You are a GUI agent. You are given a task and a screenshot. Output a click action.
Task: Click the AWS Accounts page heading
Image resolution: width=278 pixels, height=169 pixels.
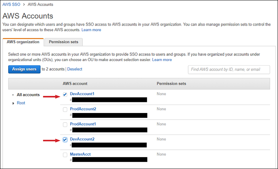pos(28,16)
